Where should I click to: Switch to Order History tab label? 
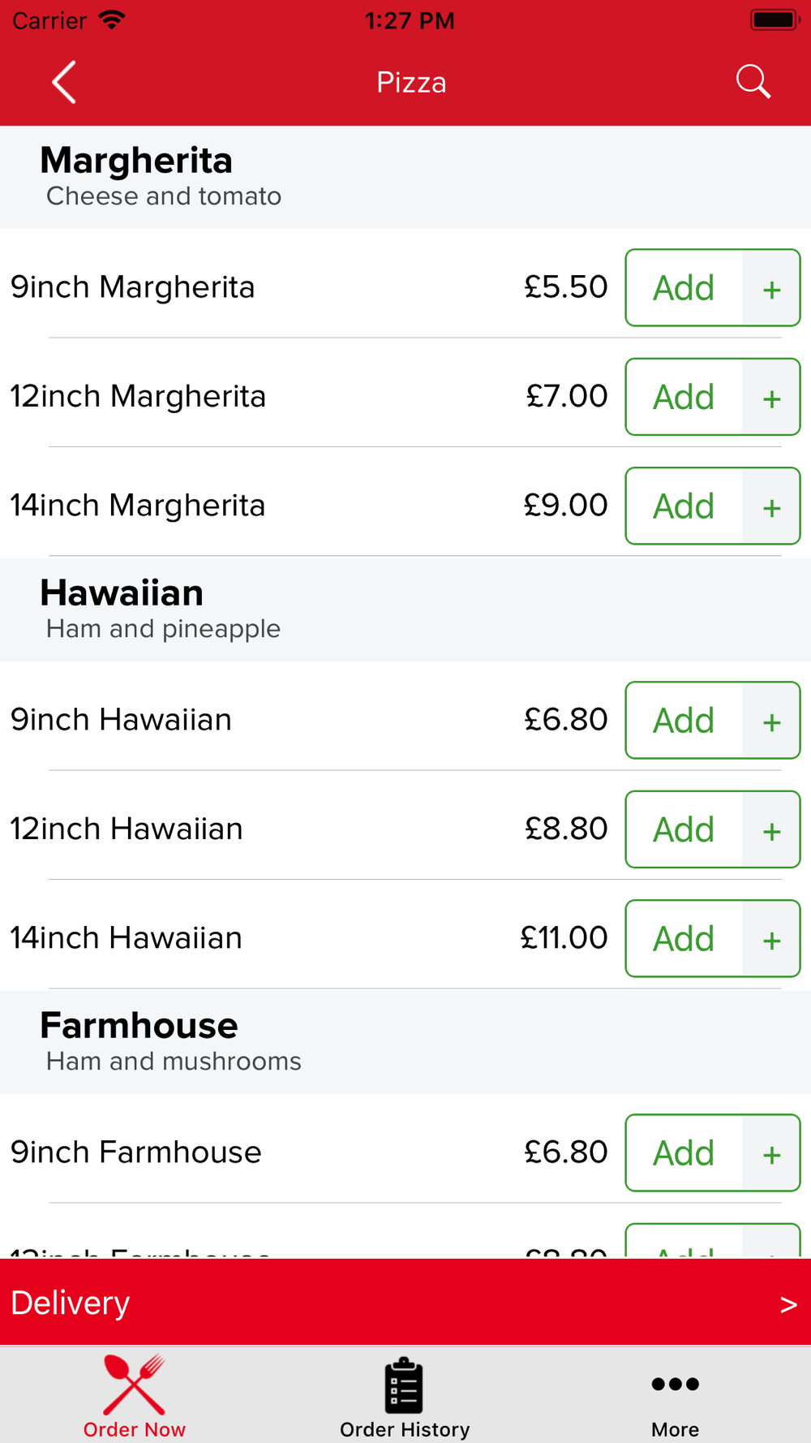pos(405,1429)
